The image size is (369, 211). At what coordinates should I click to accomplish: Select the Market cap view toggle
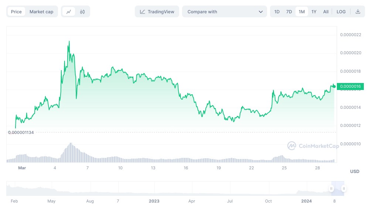pos(41,12)
